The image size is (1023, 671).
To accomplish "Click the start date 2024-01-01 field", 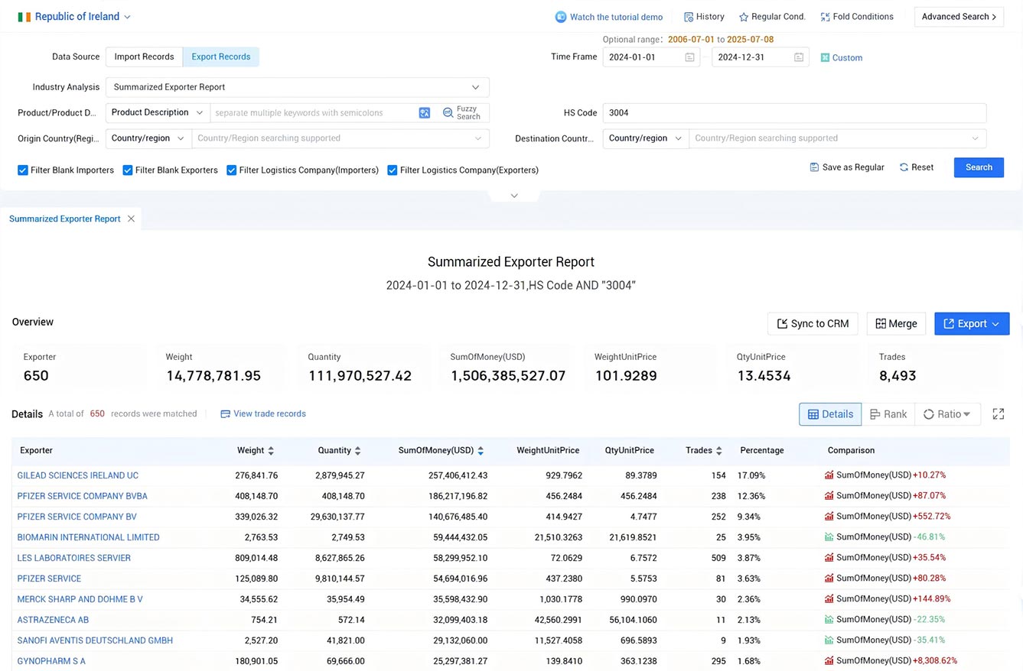I will click(x=651, y=57).
